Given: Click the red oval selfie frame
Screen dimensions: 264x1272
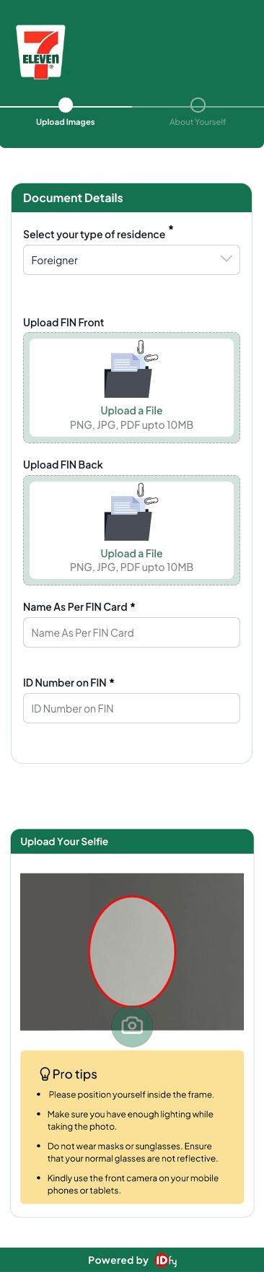Looking at the screenshot, I should 132,951.
